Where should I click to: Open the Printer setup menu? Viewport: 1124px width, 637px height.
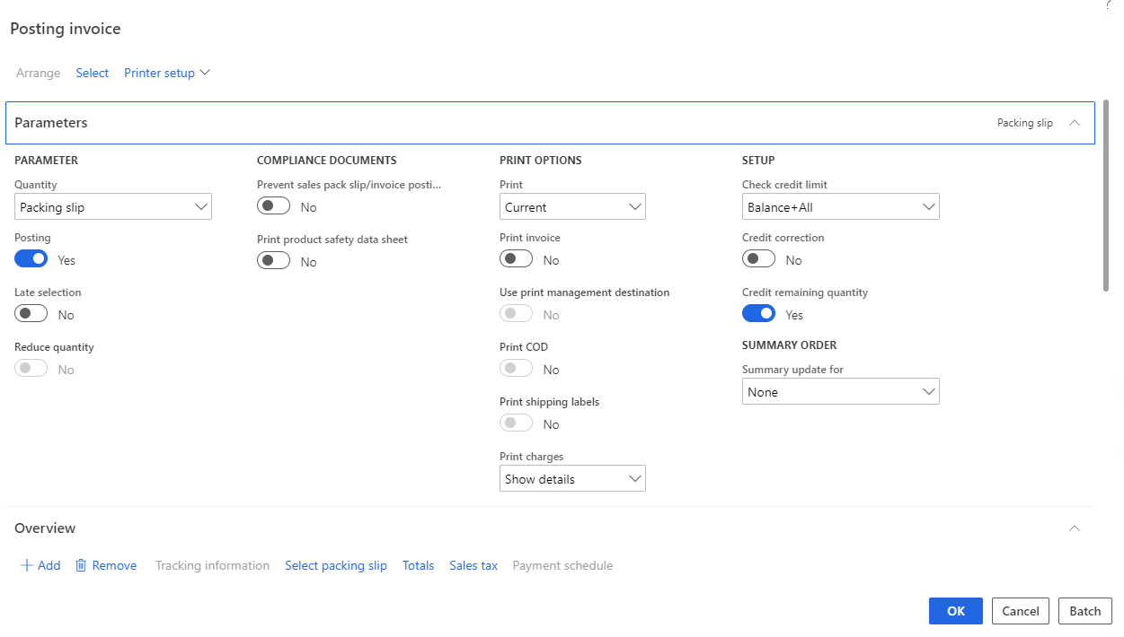pyautogui.click(x=167, y=73)
